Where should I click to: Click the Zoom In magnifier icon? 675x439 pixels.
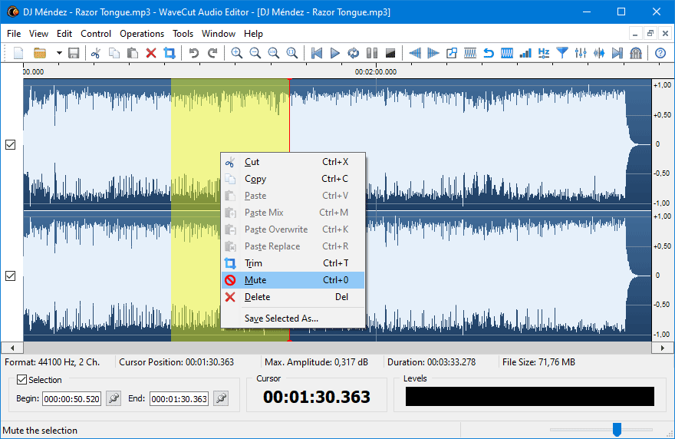point(236,53)
